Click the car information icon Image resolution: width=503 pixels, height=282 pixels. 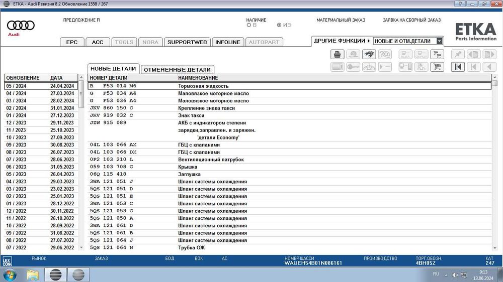(369, 67)
